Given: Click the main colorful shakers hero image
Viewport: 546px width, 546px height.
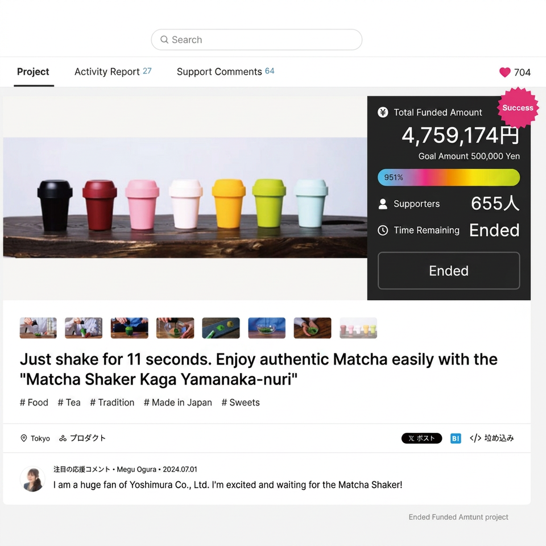Looking at the screenshot, I should point(185,197).
